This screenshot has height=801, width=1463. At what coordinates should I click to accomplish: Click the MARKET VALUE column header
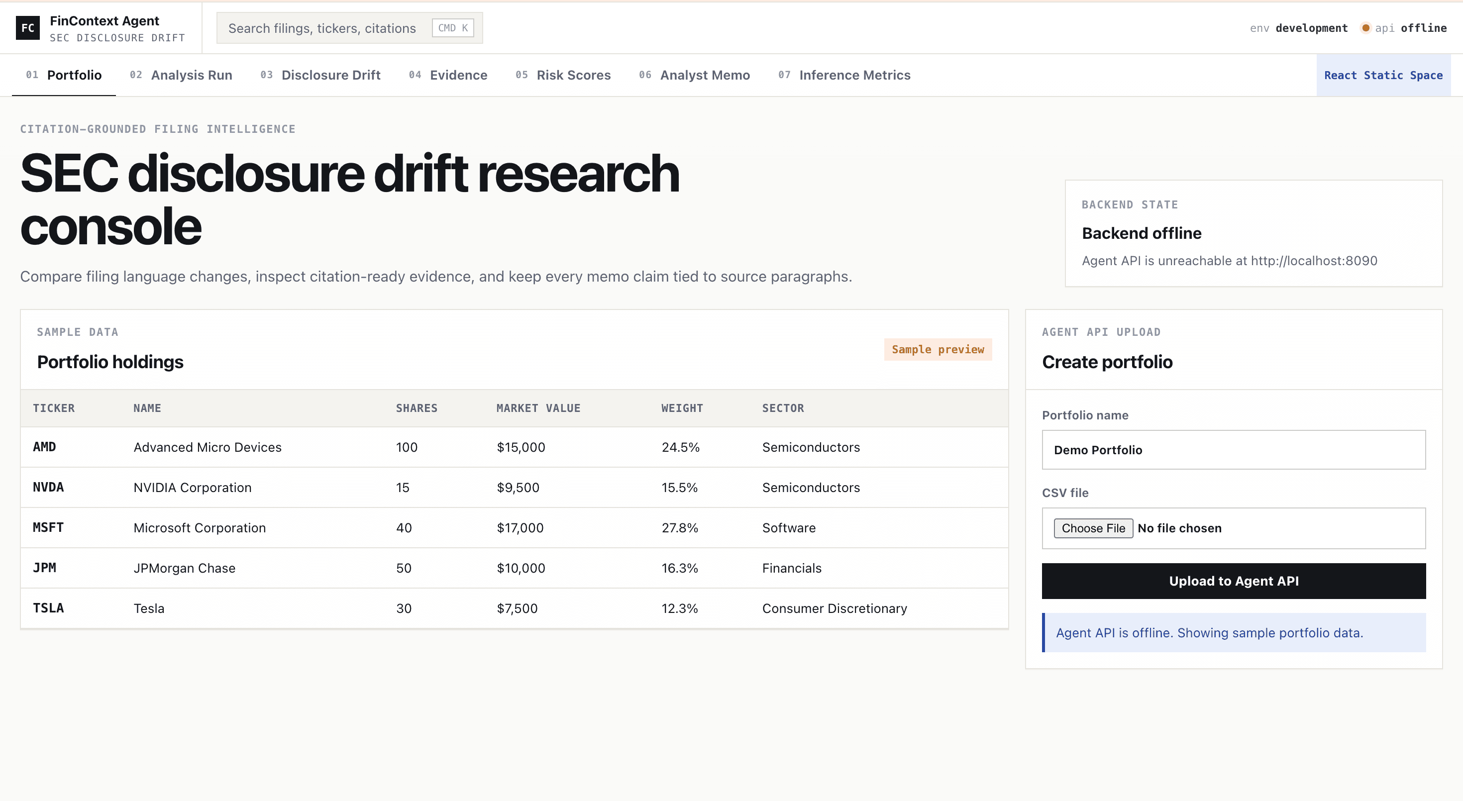click(538, 407)
